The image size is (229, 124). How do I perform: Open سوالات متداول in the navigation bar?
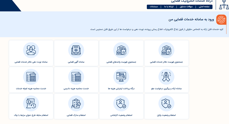[186, 7]
